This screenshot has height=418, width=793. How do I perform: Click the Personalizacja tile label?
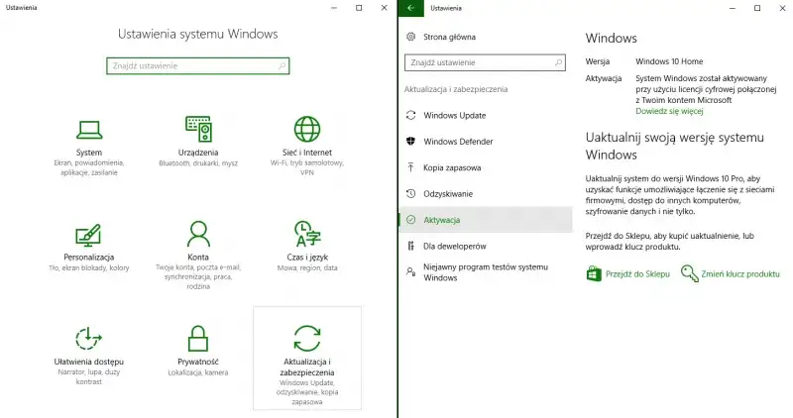coord(89,257)
